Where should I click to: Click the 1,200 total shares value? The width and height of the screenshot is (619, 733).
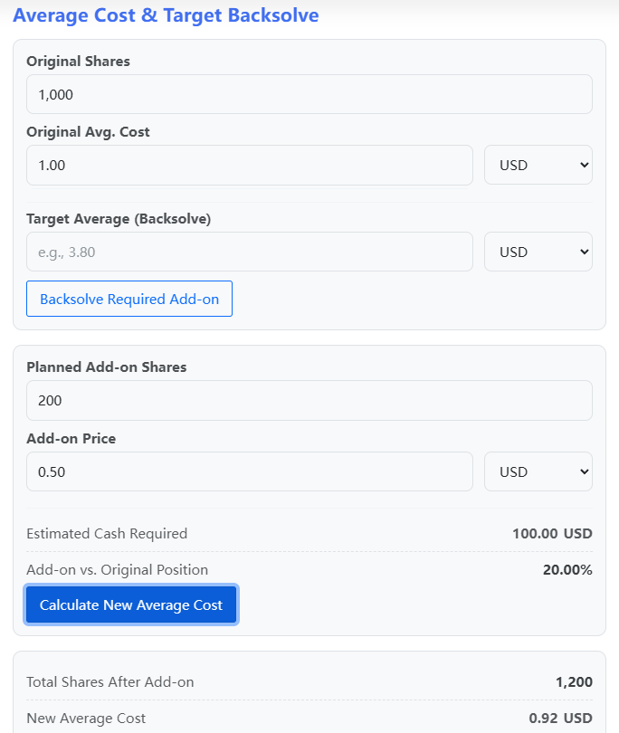[574, 682]
